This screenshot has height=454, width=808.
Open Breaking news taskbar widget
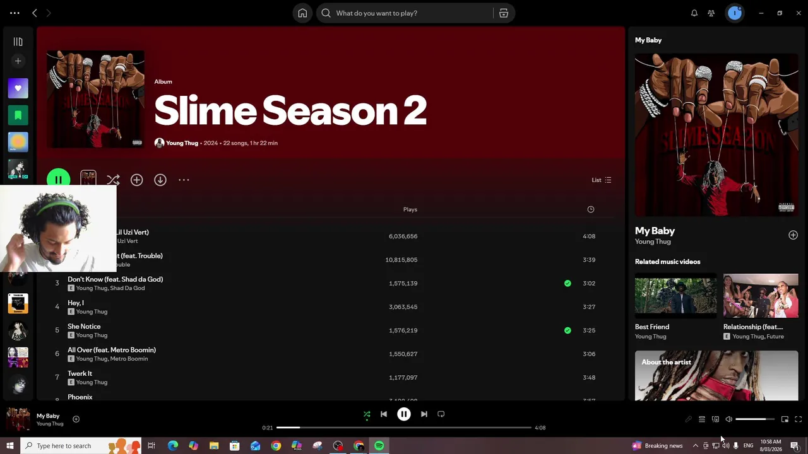[658, 446]
